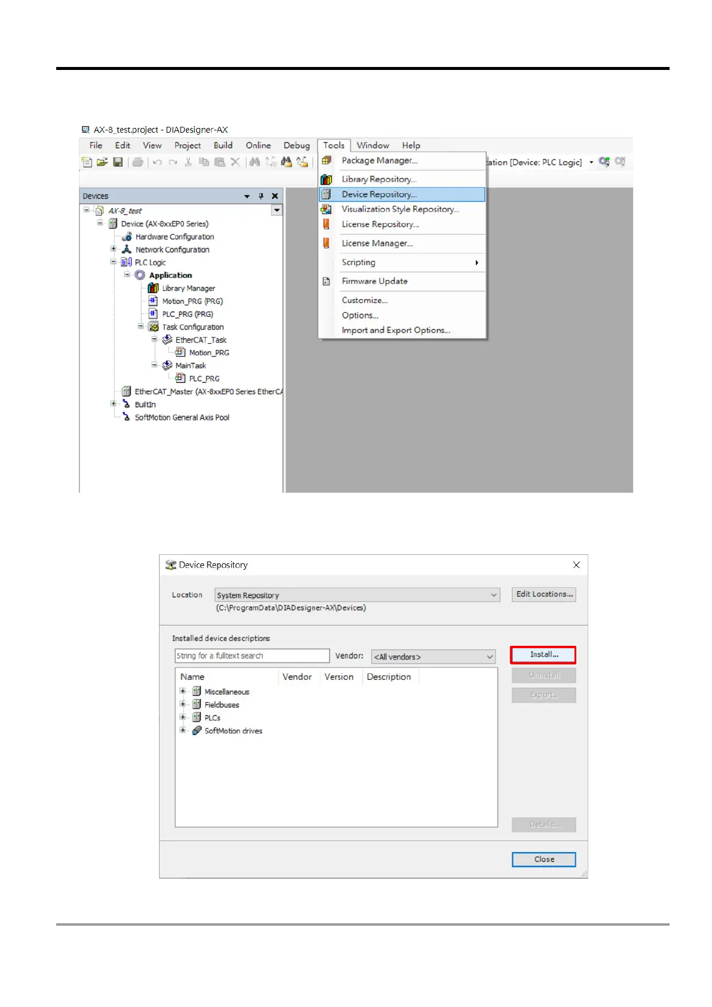This screenshot has height=1007, width=712.
Task: Select Device Repository menu entry
Action: pos(402,194)
